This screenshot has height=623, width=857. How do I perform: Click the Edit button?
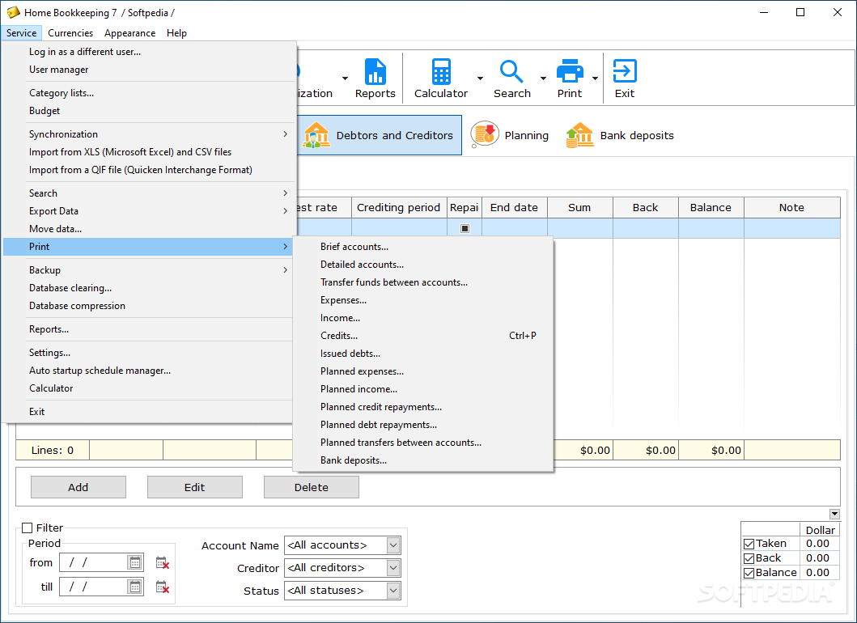[194, 487]
